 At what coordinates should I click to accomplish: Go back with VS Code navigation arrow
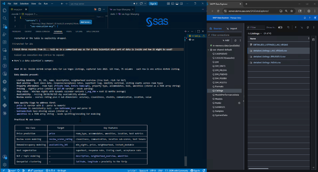point(62,3)
